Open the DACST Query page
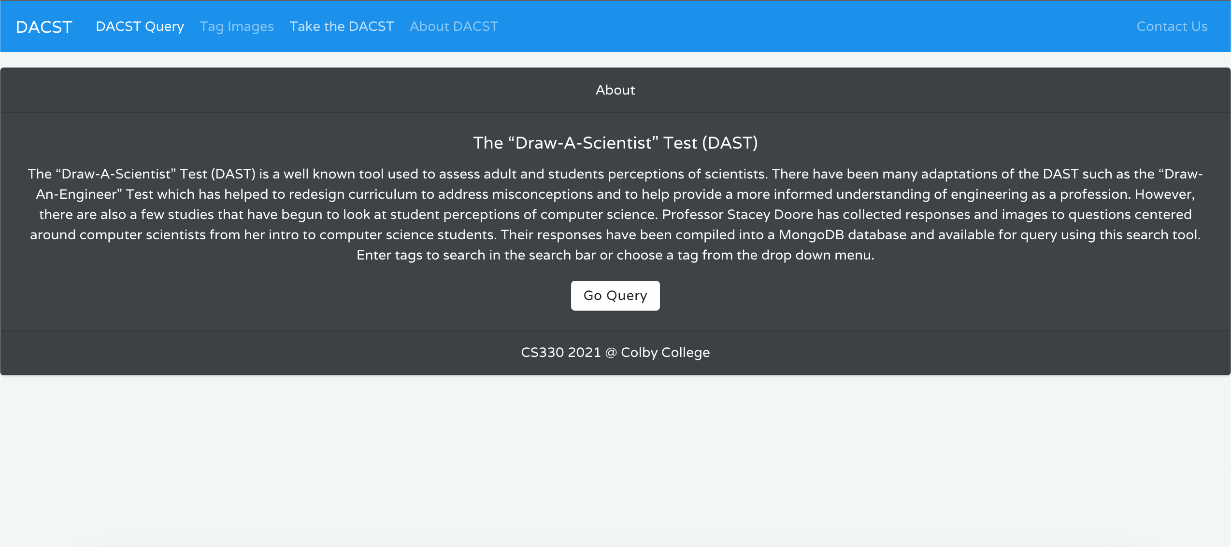The width and height of the screenshot is (1231, 547). click(x=140, y=27)
